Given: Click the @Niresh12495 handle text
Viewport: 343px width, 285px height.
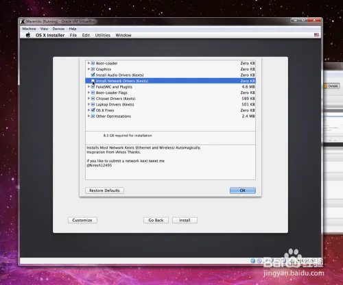Looking at the screenshot, I should pos(99,165).
